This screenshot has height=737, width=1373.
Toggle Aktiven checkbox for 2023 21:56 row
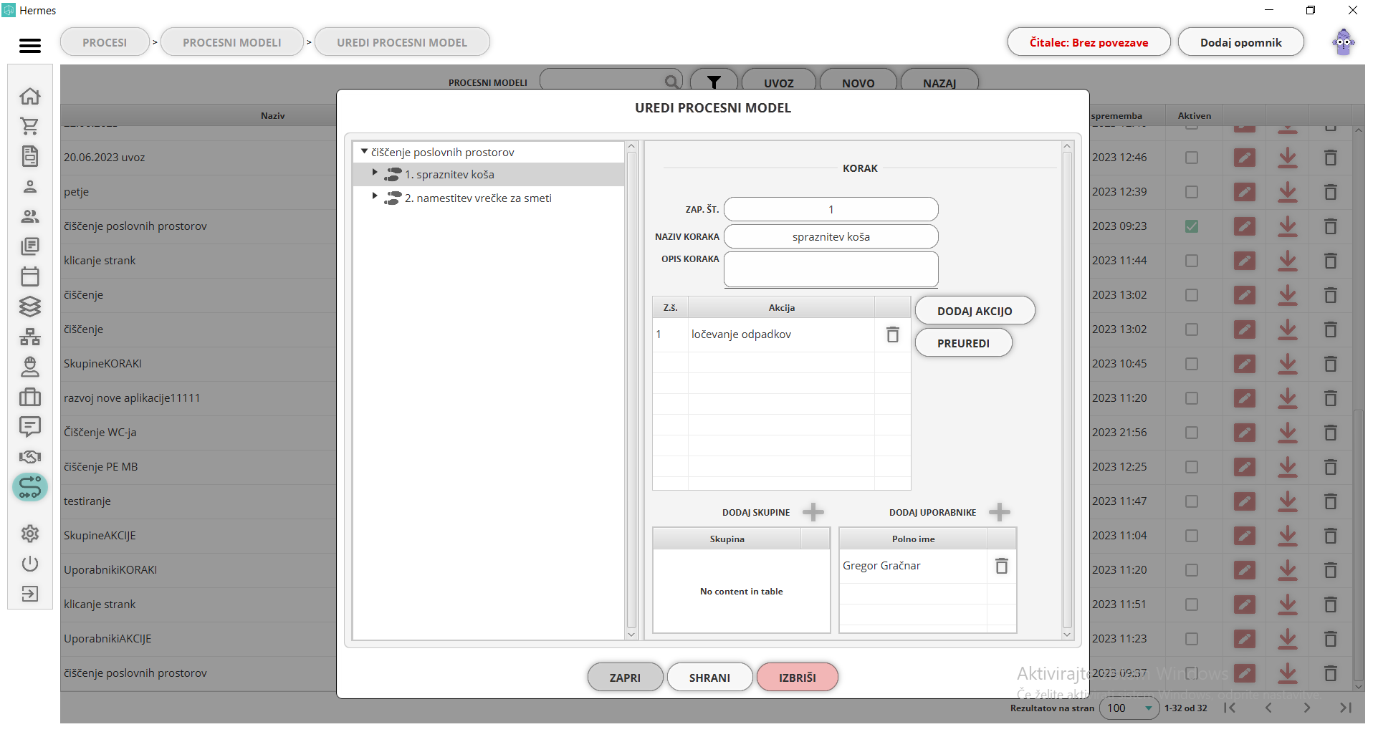1192,433
